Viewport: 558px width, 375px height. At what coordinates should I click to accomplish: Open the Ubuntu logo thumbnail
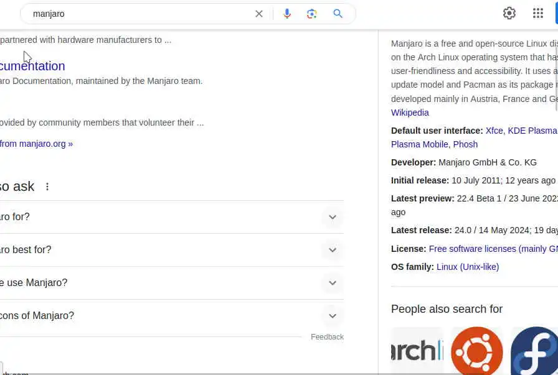tap(477, 351)
